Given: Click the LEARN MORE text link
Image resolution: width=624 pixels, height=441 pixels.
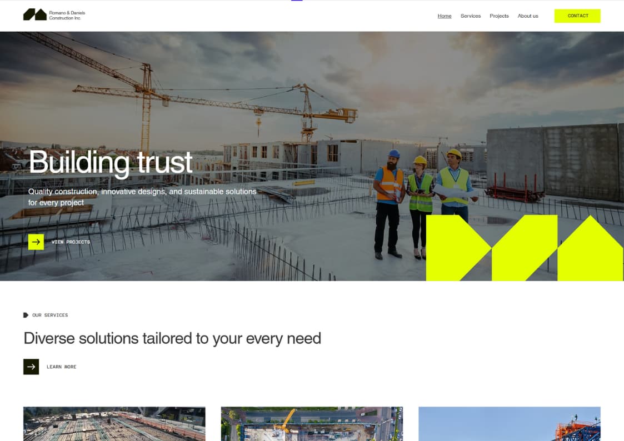Looking at the screenshot, I should pyautogui.click(x=61, y=367).
